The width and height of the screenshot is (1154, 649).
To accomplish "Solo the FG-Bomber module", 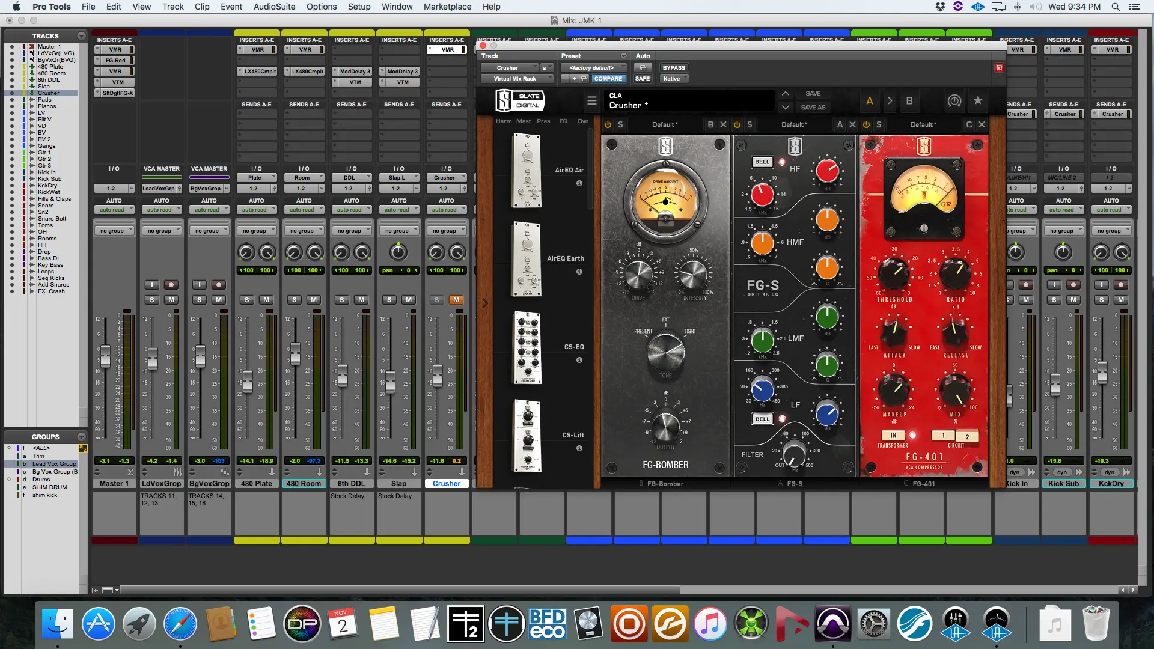I will 620,124.
